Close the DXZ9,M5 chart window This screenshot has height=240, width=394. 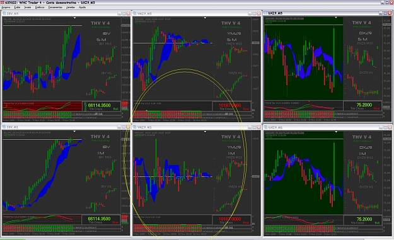[x=390, y=13]
